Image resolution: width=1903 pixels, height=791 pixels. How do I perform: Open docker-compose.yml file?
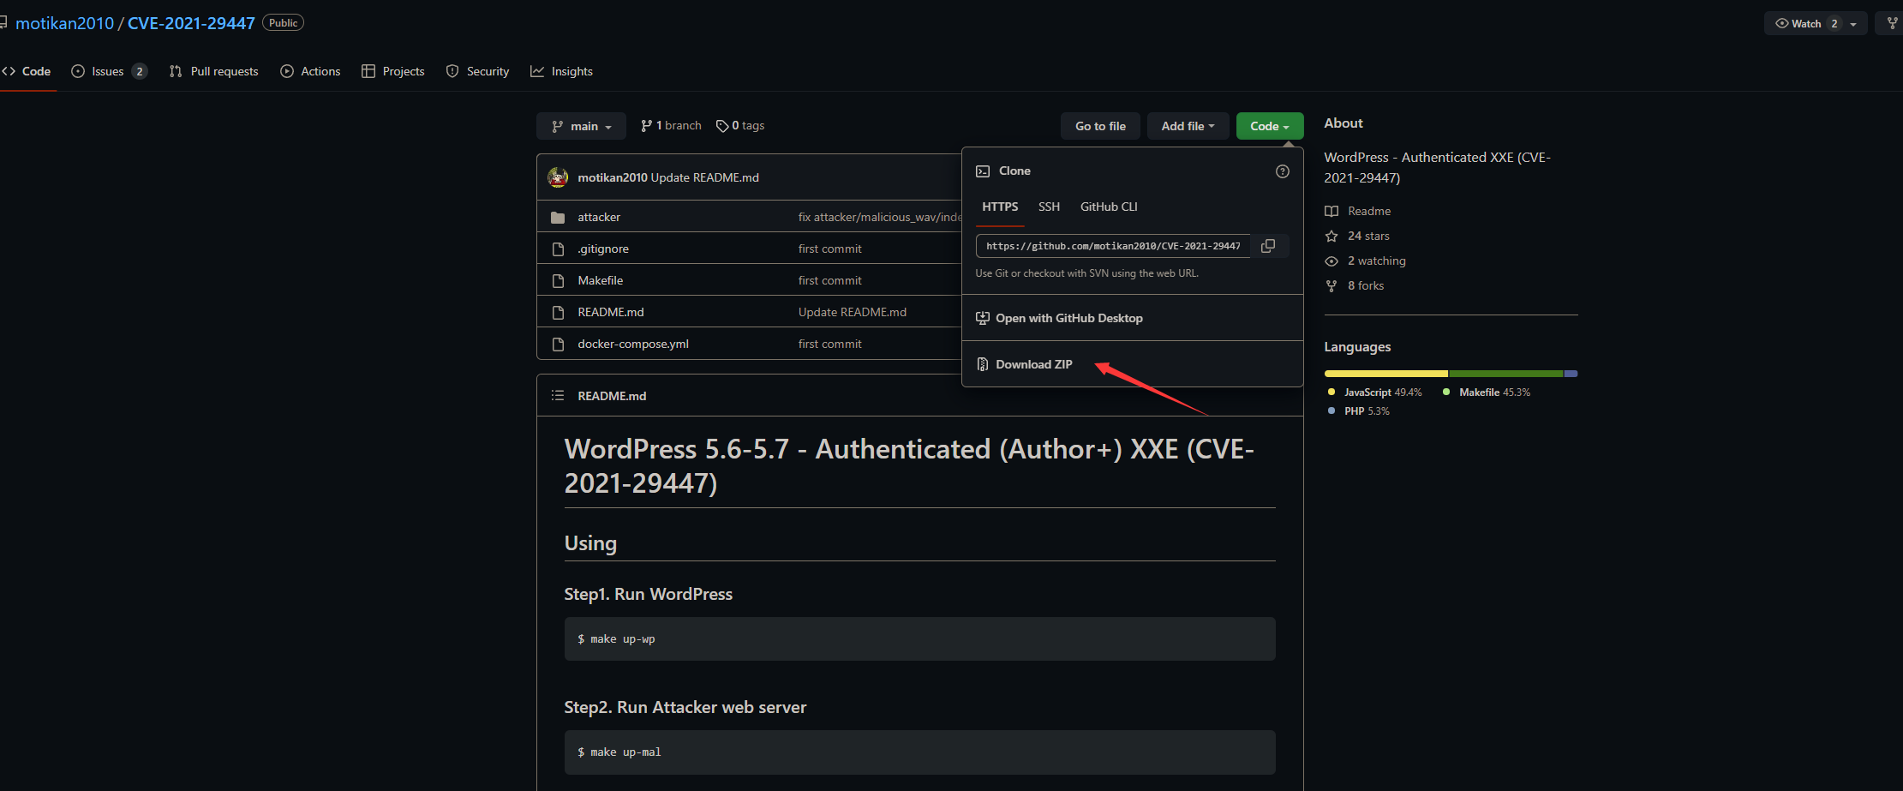(x=633, y=345)
